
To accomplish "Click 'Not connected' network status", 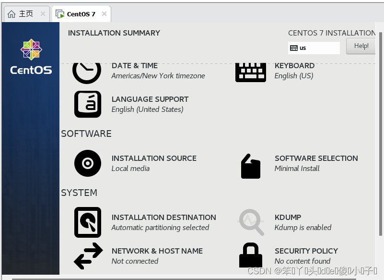I will [135, 261].
